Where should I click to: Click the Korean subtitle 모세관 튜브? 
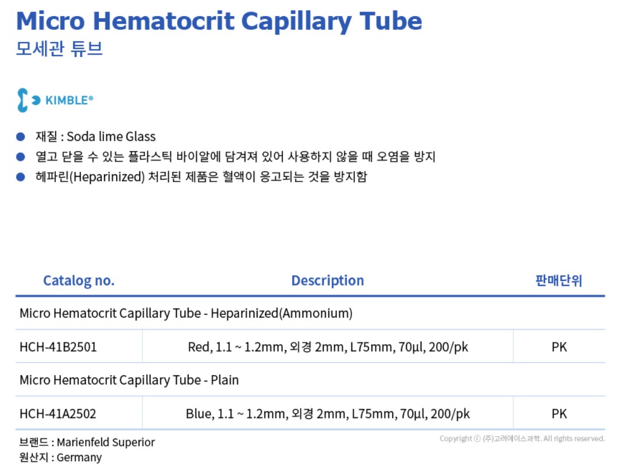(59, 49)
